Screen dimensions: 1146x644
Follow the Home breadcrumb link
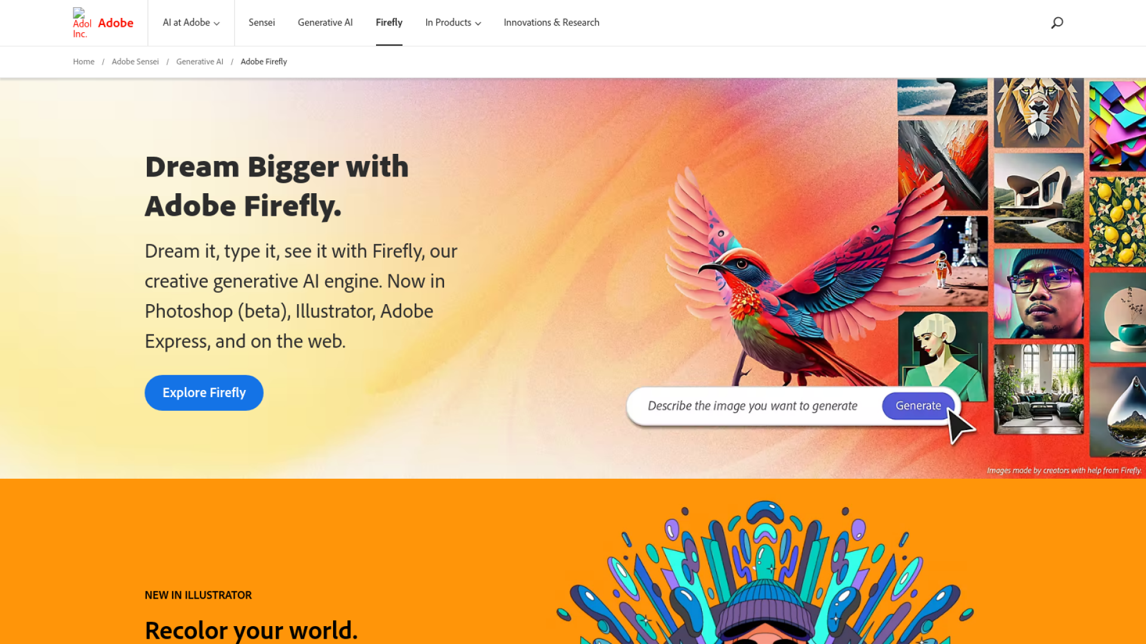[x=84, y=62]
